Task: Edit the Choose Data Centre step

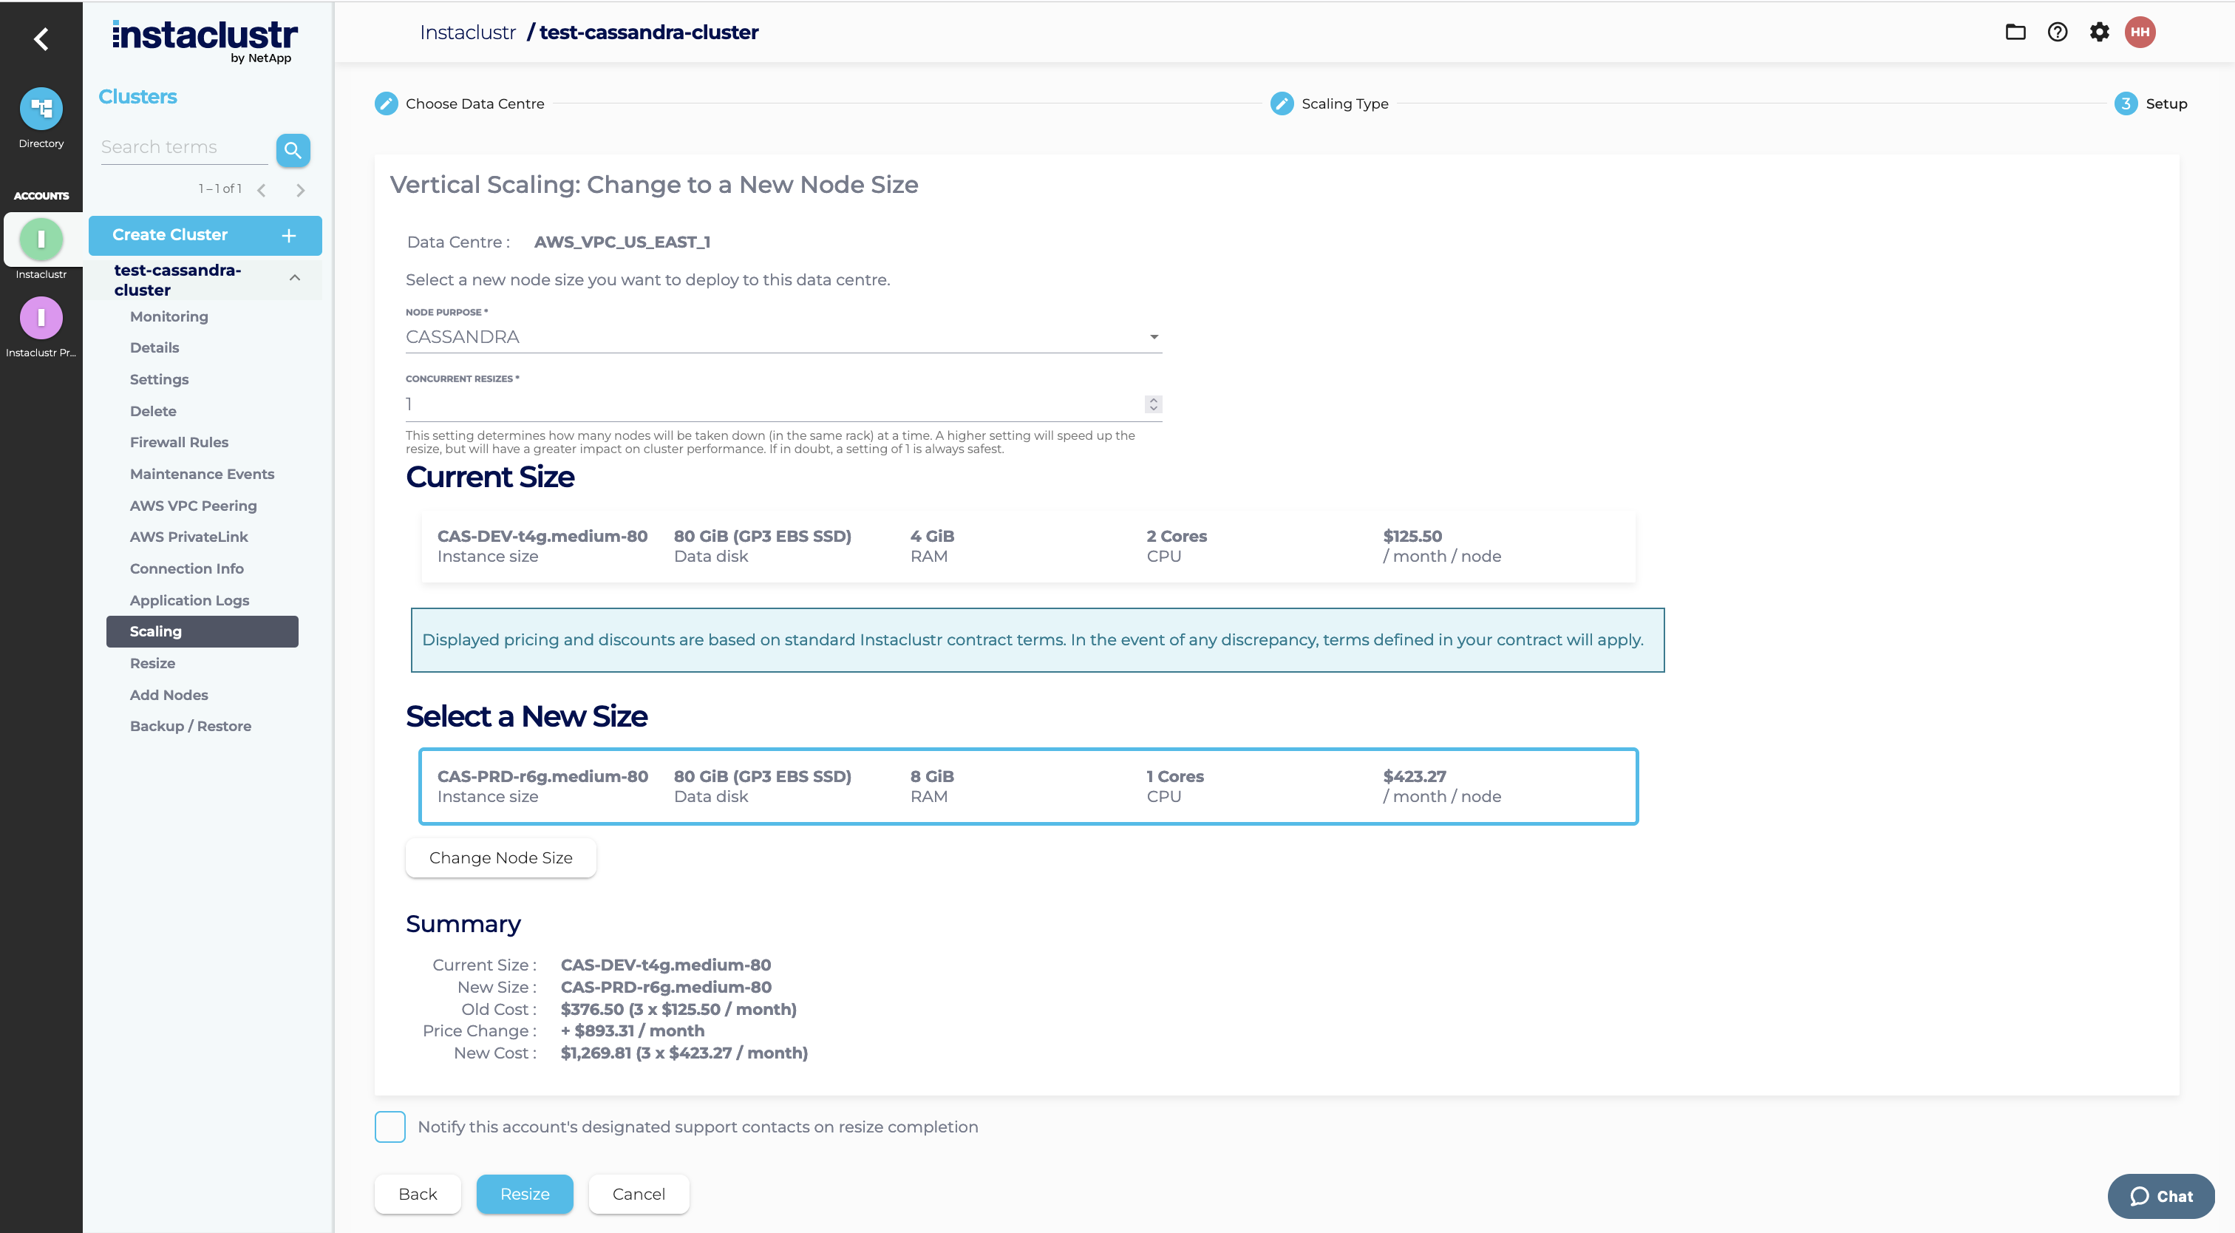Action: pyautogui.click(x=386, y=103)
